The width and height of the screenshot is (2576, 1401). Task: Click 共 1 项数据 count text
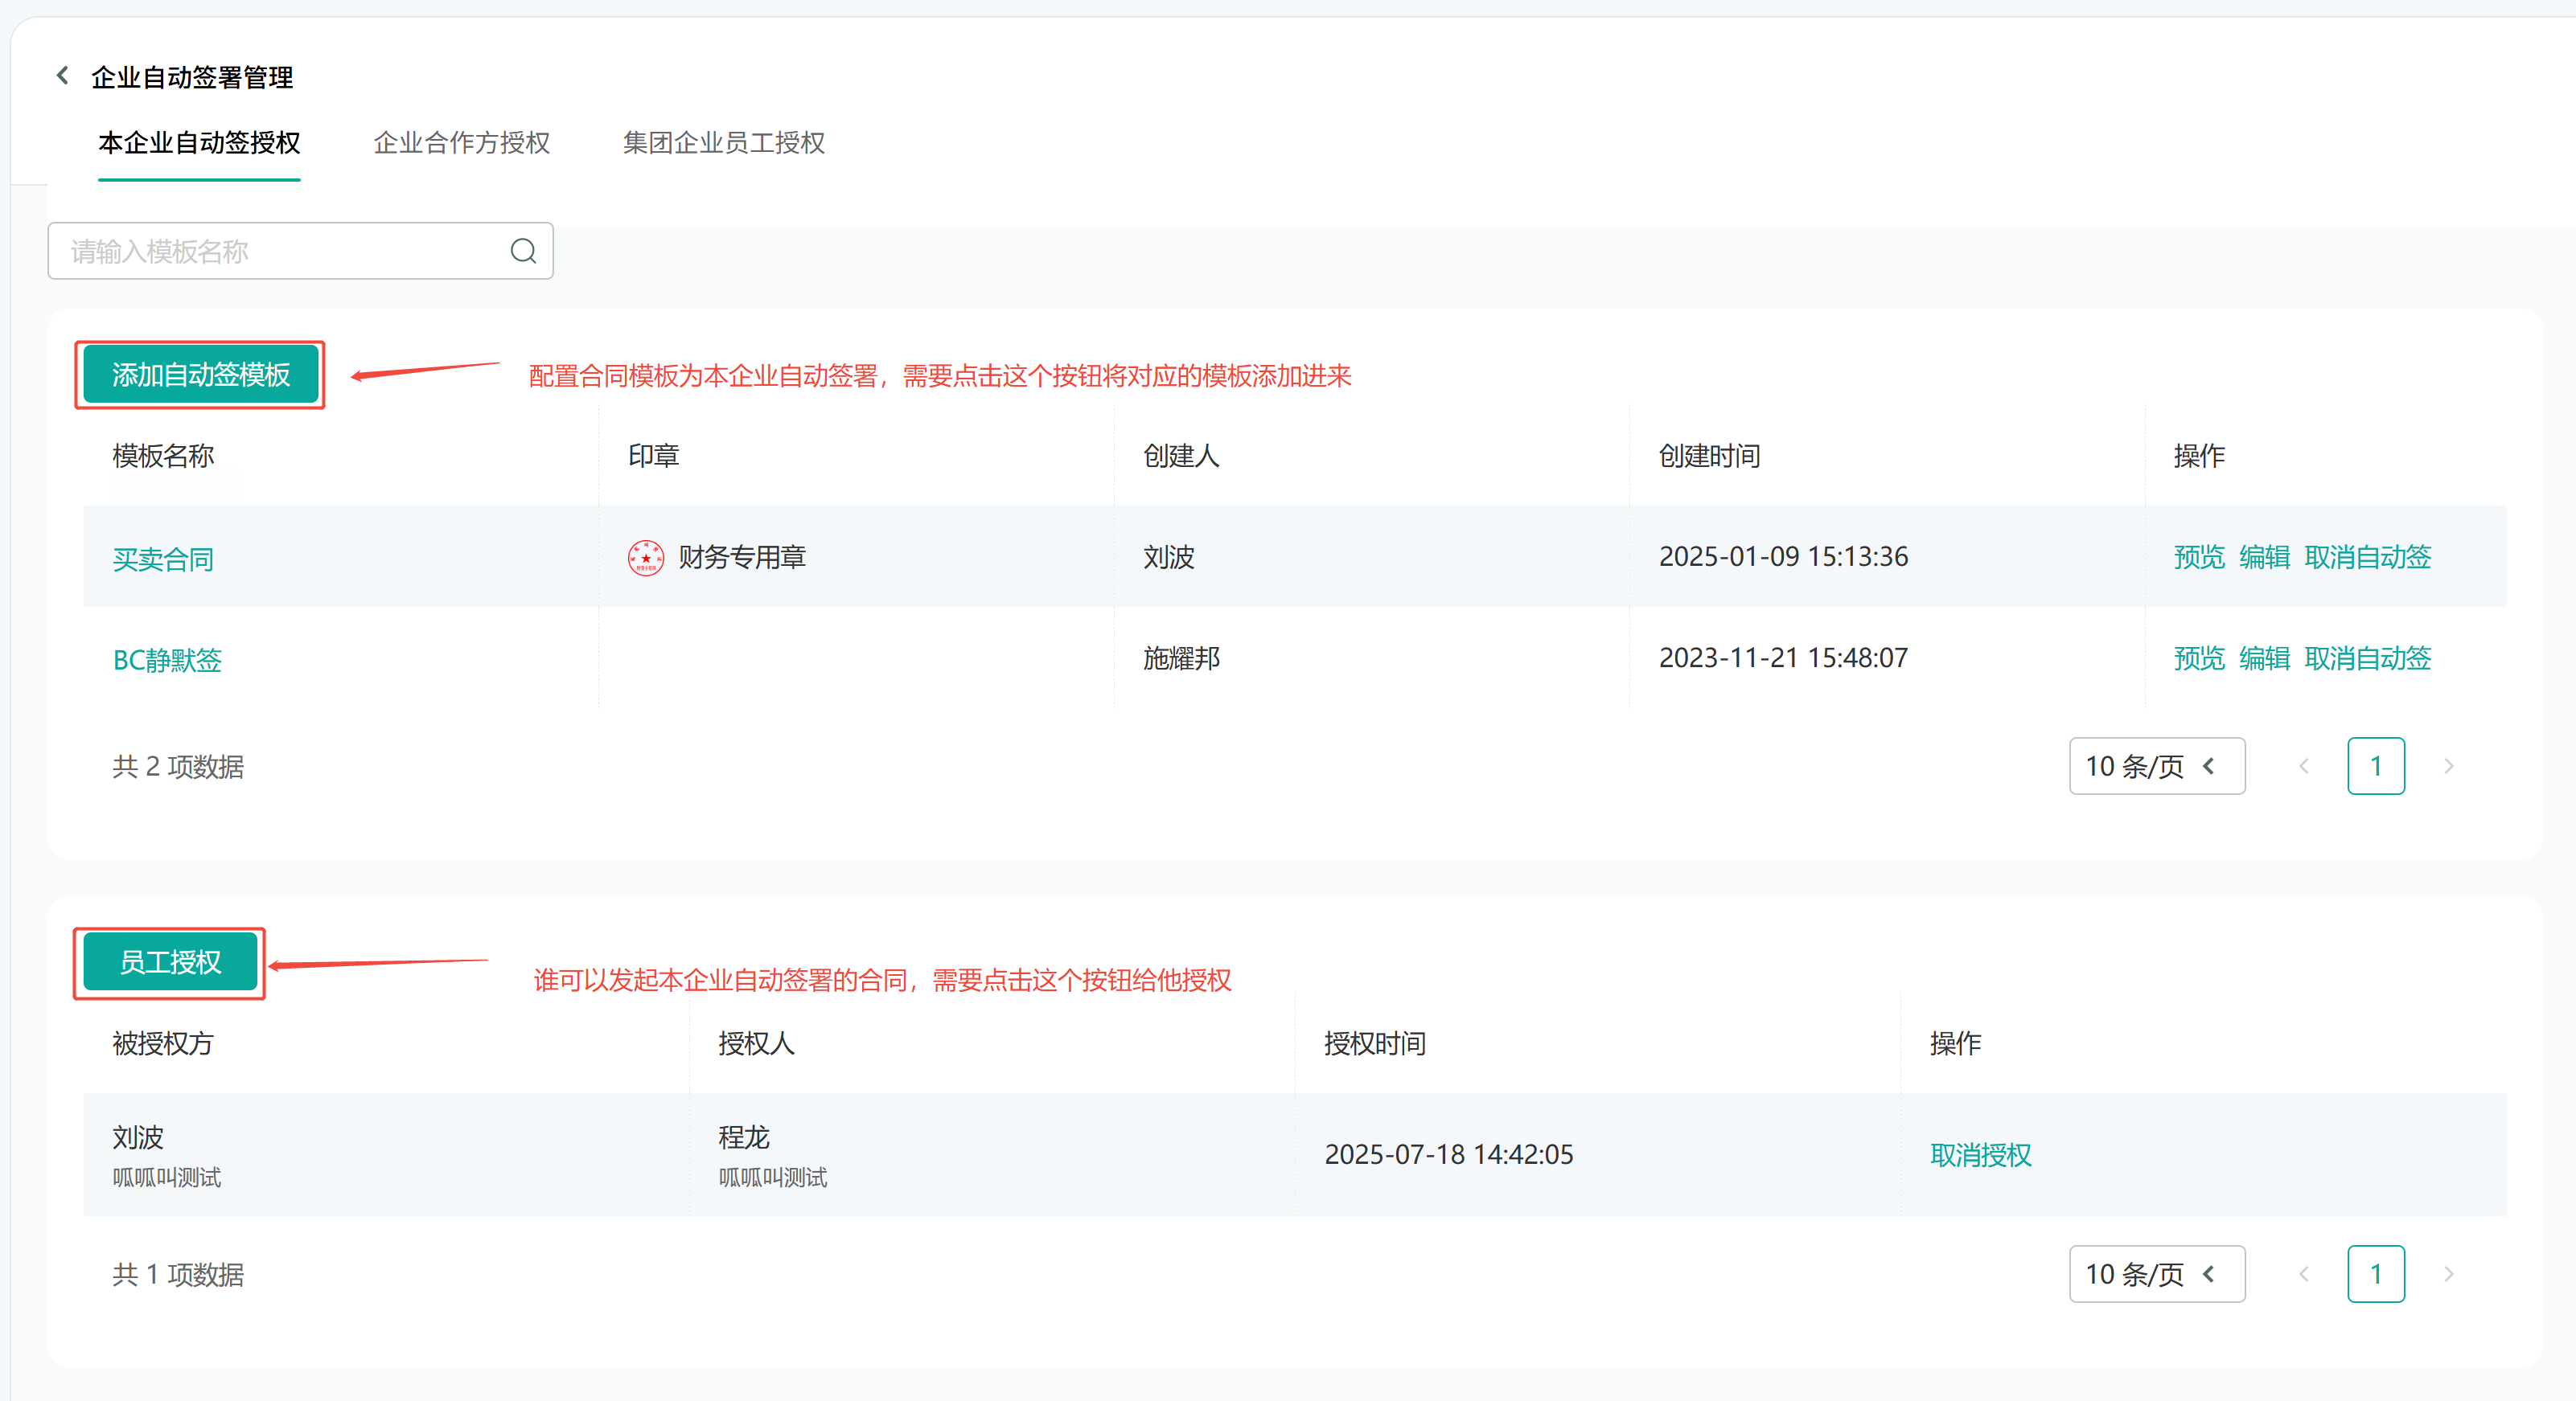tap(178, 1275)
